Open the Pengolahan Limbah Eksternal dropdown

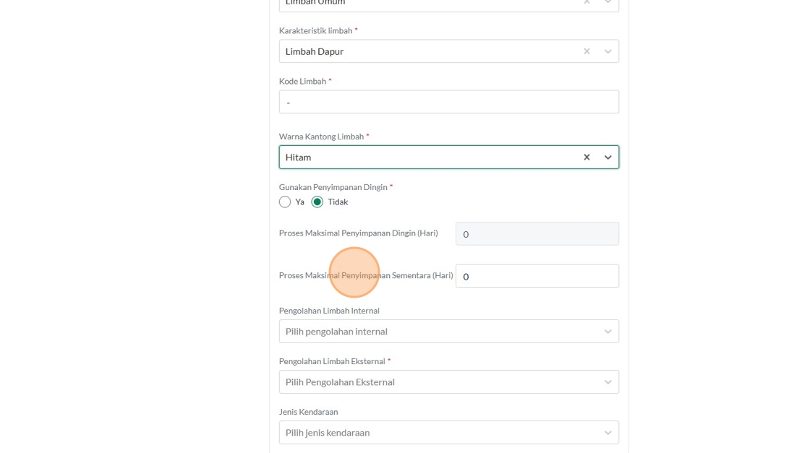tap(607, 382)
